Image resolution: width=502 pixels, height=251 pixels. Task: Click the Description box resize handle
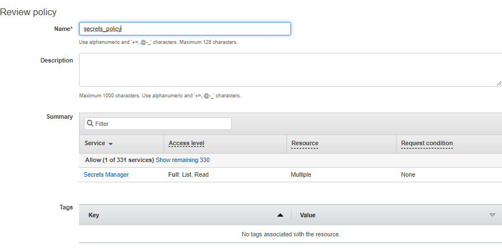499,83
